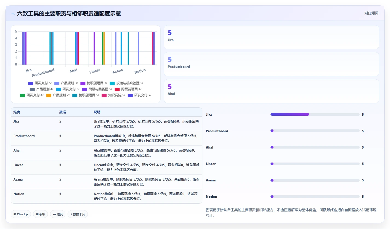Click the 维度 column header
Viewport: 390px width, 229px height.
pos(17,112)
